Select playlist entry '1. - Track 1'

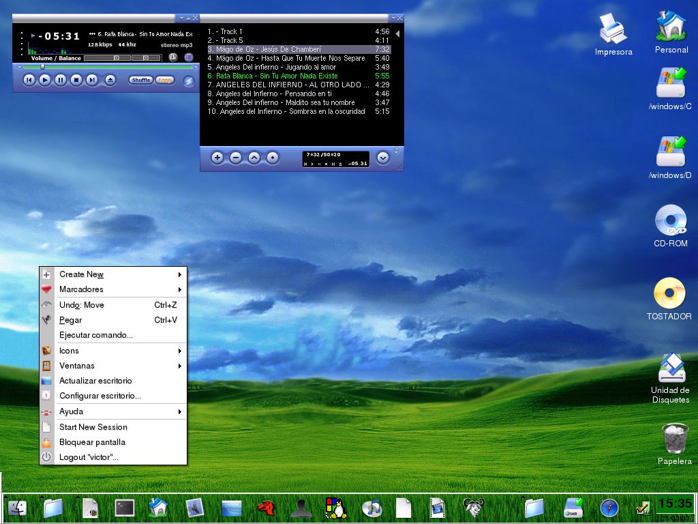tap(299, 31)
